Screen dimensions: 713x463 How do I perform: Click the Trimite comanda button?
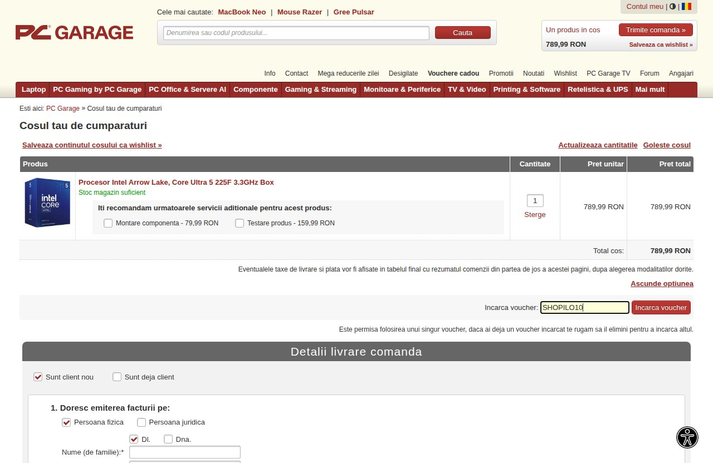coord(656,30)
